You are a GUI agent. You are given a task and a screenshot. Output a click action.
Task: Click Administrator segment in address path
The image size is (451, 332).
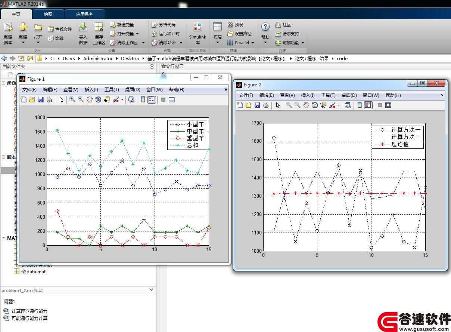[x=98, y=58]
